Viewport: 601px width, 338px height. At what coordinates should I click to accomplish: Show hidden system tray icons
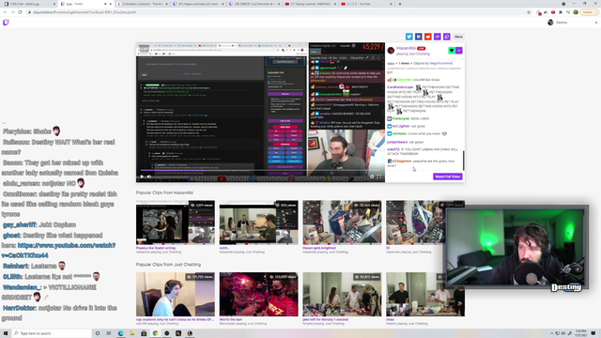pos(552,333)
